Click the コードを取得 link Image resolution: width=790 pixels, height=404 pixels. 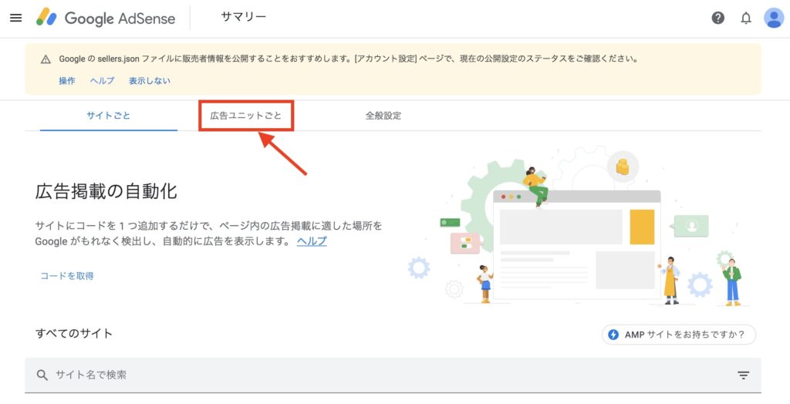tap(67, 276)
